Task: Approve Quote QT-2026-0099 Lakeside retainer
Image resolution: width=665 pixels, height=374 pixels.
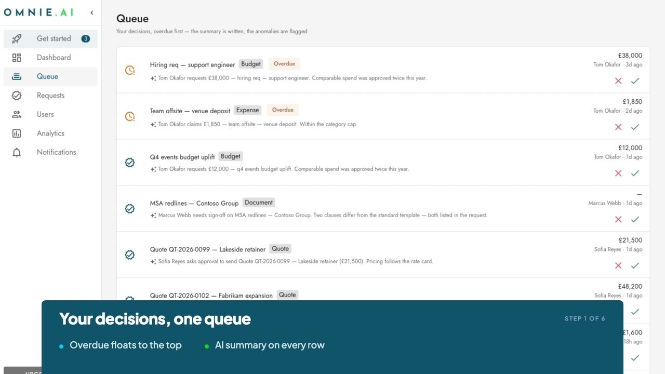Action: (x=635, y=266)
